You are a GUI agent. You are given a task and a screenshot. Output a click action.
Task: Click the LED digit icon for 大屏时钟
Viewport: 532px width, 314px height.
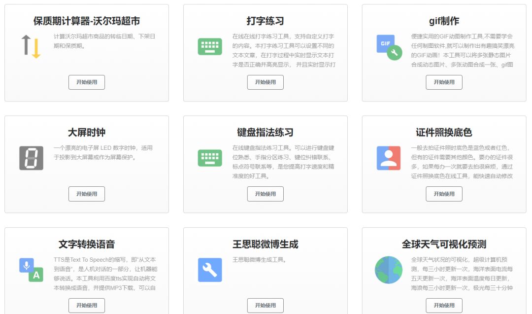point(31,158)
